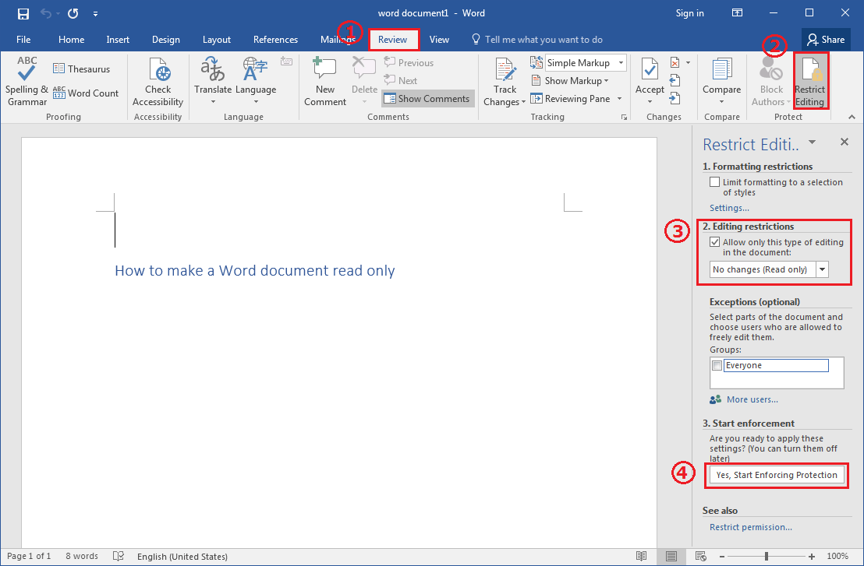Open Word Count dialog
This screenshot has height=566, width=864.
click(x=86, y=93)
